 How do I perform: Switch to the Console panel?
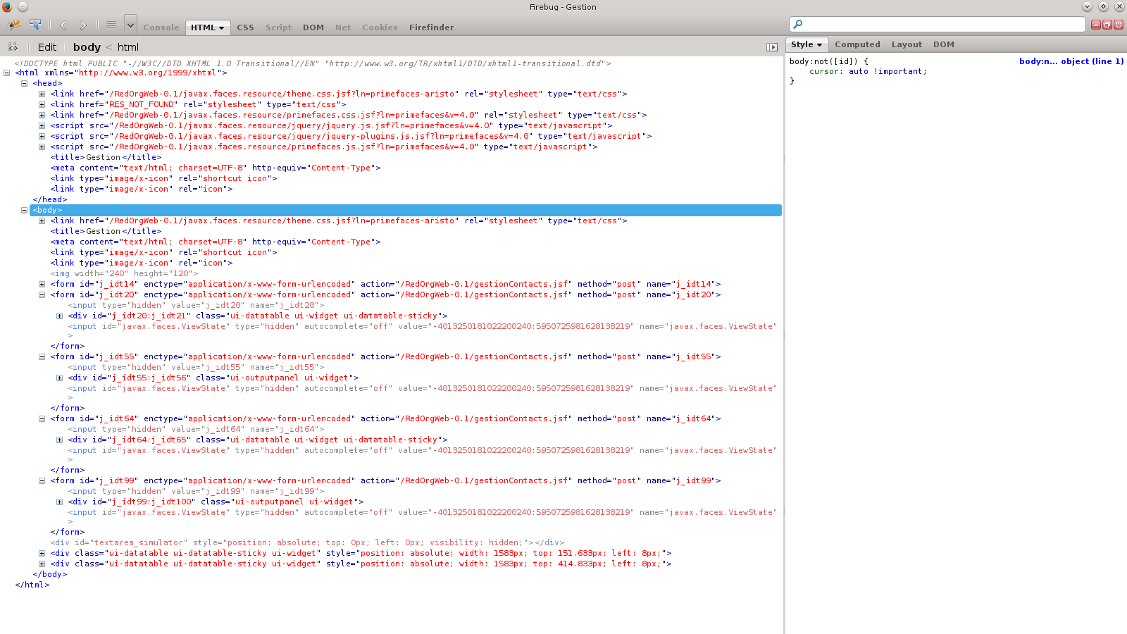[x=161, y=27]
